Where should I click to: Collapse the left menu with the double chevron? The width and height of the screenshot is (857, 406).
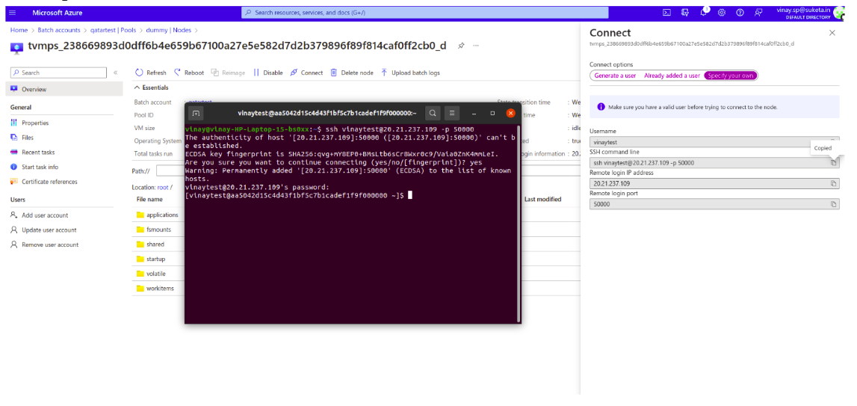click(115, 73)
